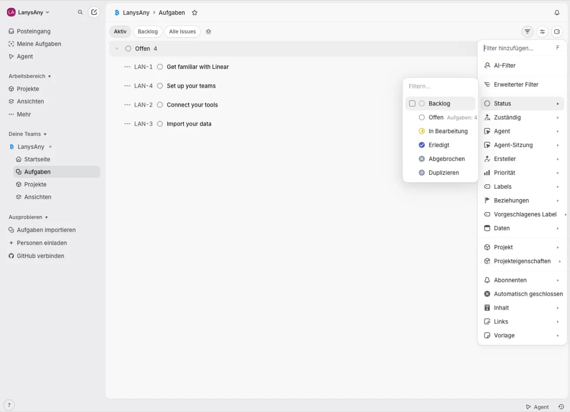Toggle the details side panel icon
Image resolution: width=570 pixels, height=412 pixels.
[557, 32]
